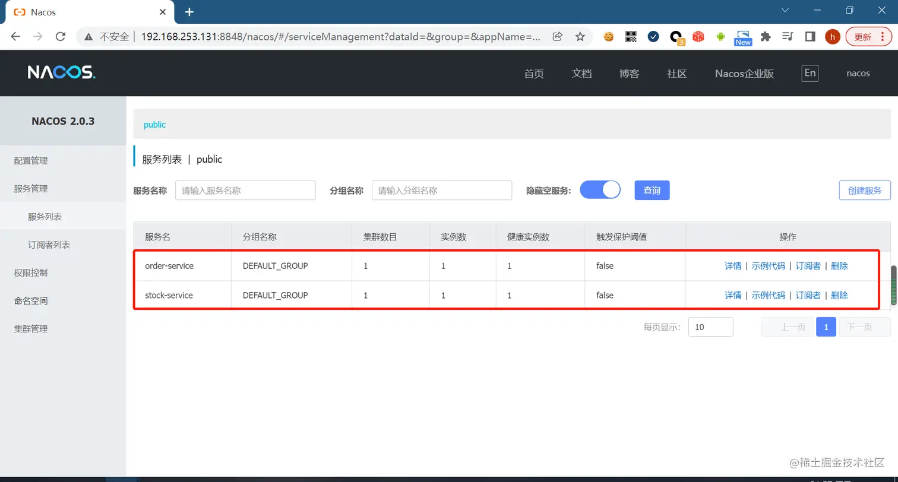Click the green Android extension icon

point(721,37)
